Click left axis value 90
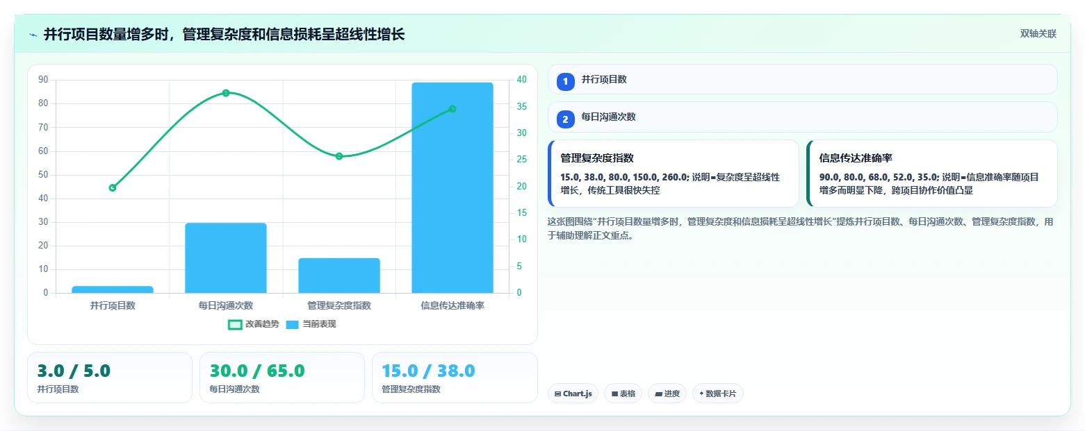Image resolution: width=1085 pixels, height=431 pixels. (43, 80)
